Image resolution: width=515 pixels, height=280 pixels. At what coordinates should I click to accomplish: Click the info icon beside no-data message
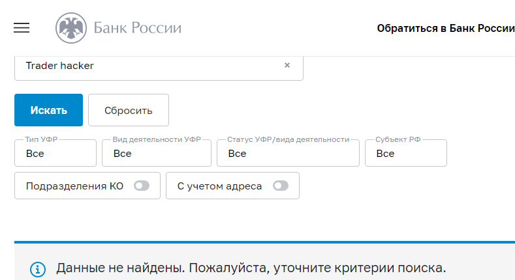point(38,270)
